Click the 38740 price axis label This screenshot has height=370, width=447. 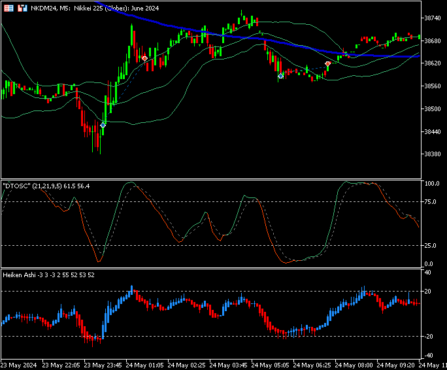(433, 18)
